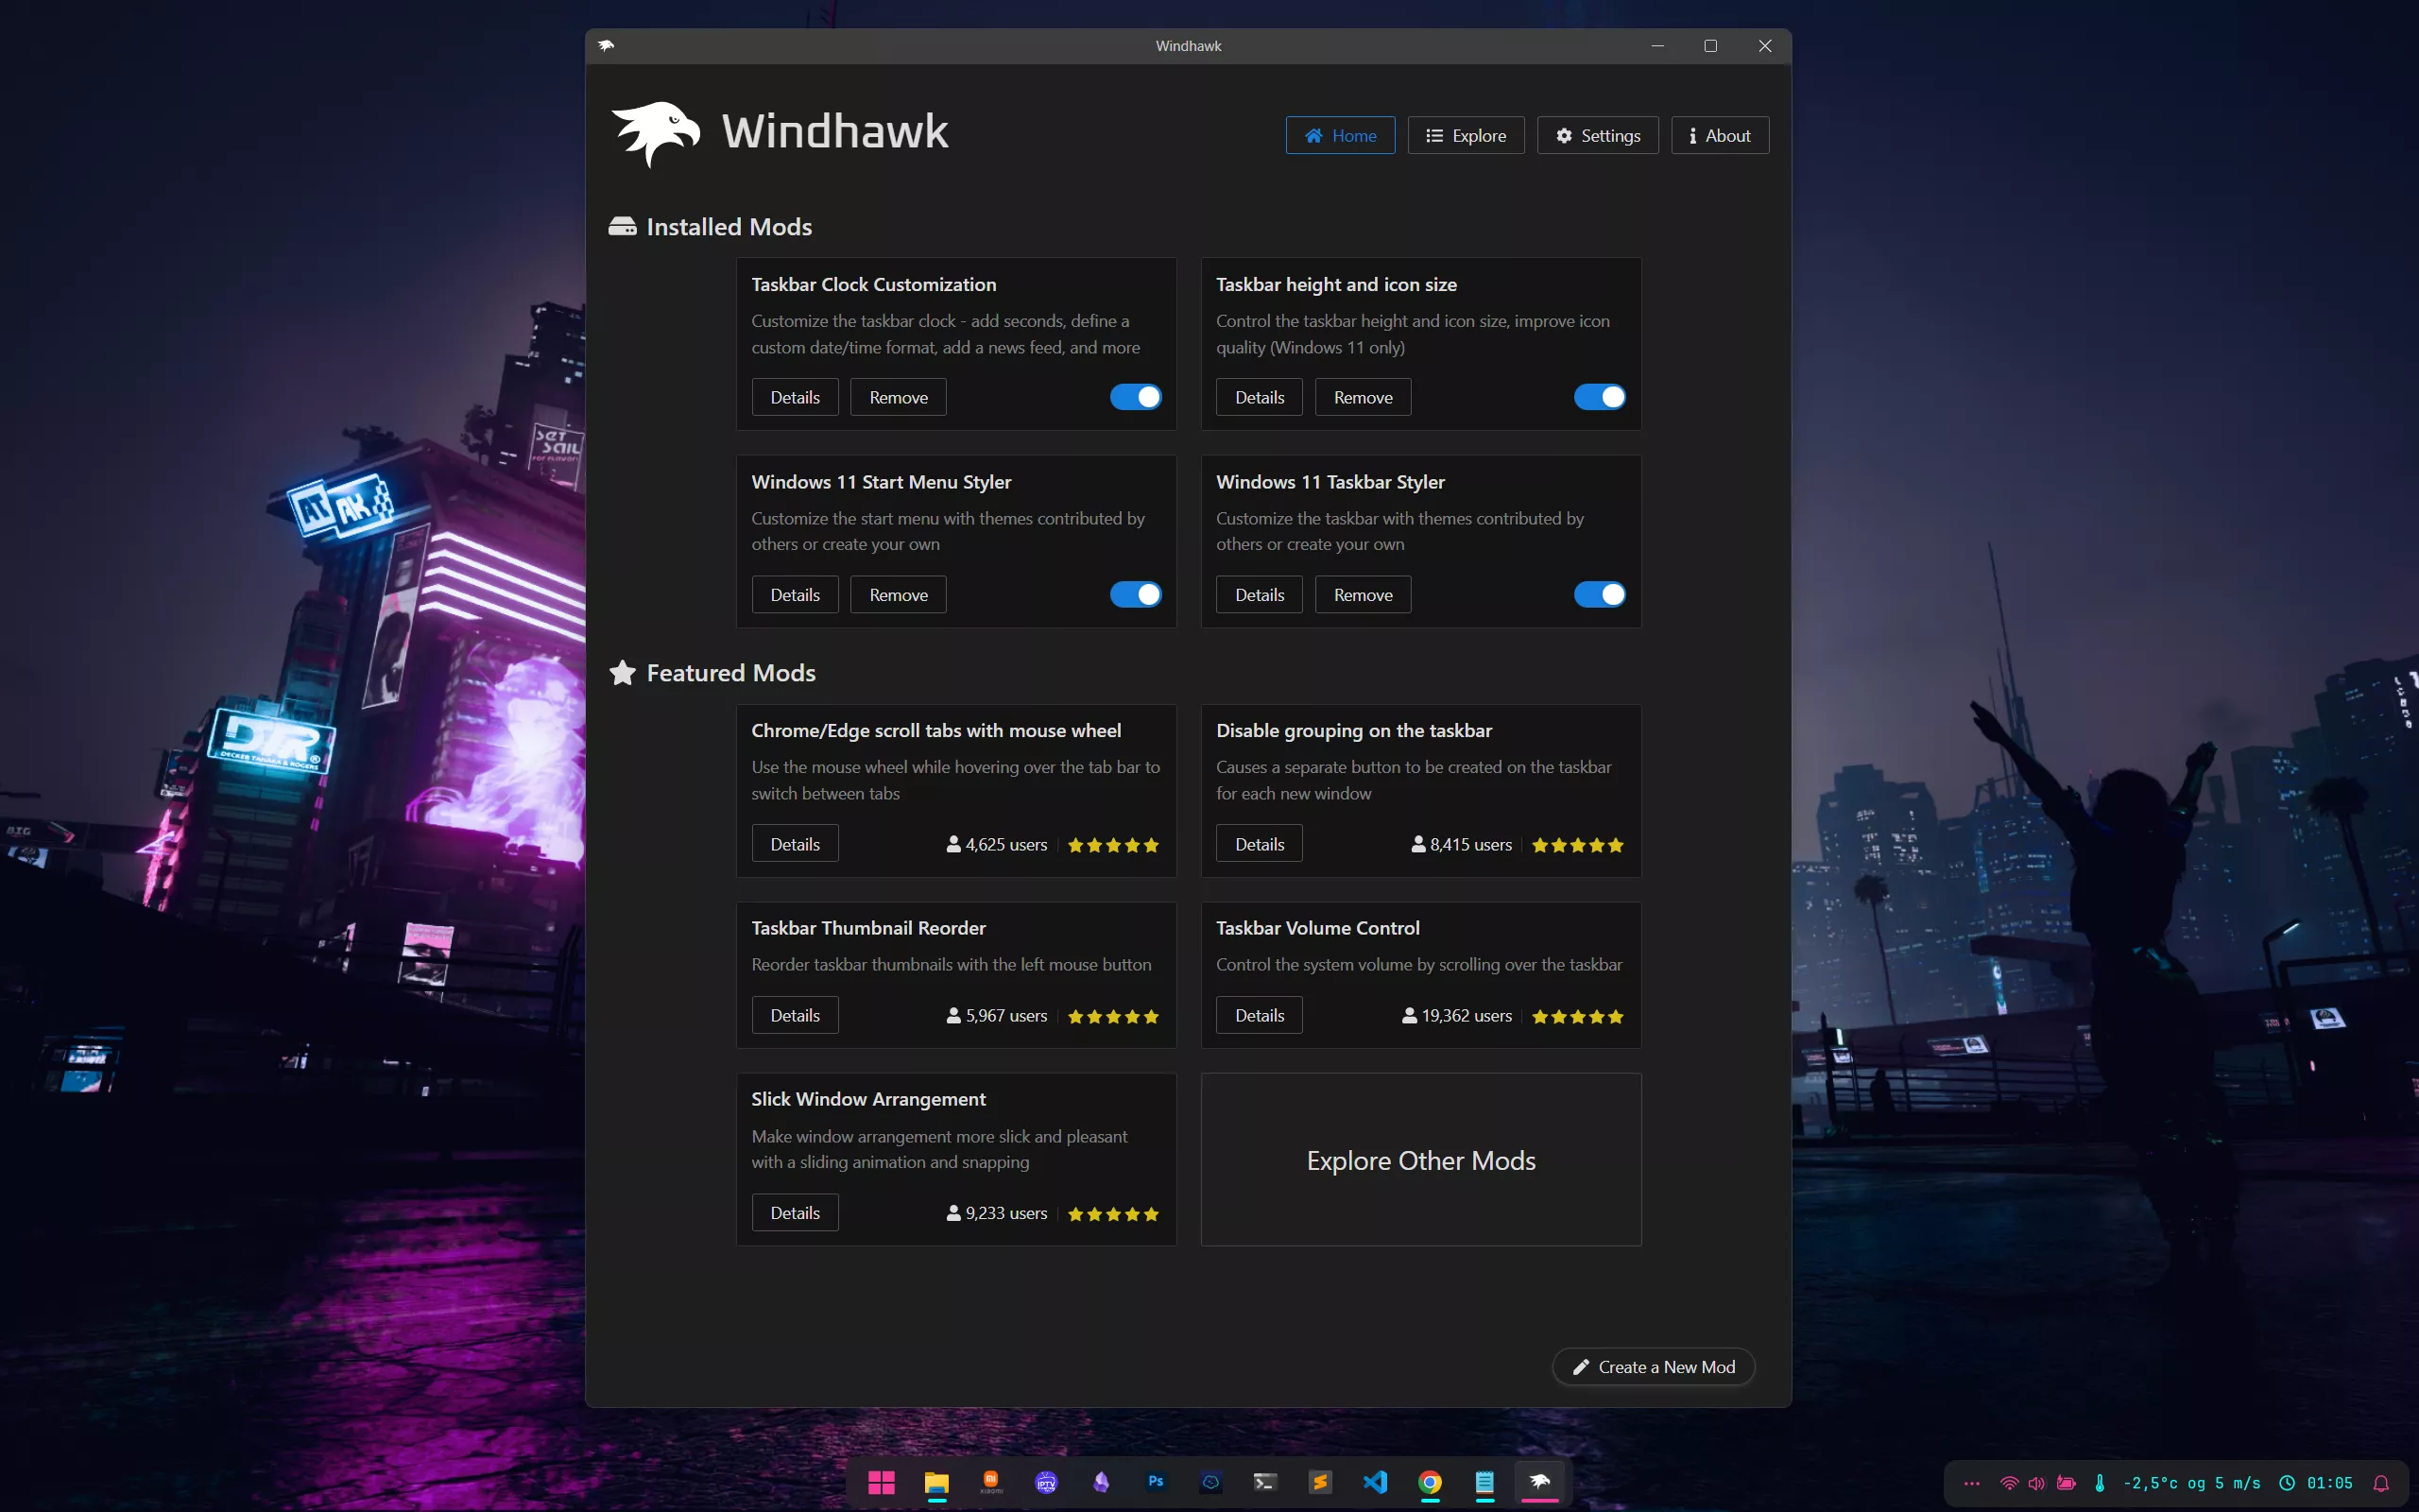Toggle Taskbar height and icon size mod
This screenshot has width=2419, height=1512.
[x=1600, y=397]
